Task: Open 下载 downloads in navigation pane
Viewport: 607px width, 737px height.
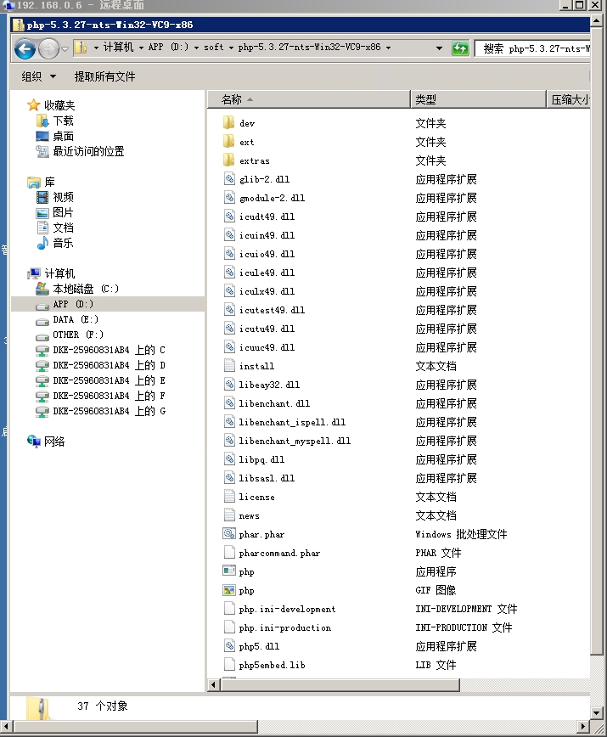Action: 63,121
